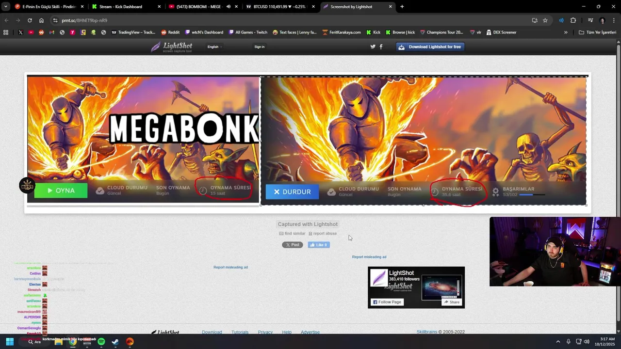Image resolution: width=621 pixels, height=349 pixels.
Task: Switch to Stream - Kick Dashboard tab
Action: (x=126, y=7)
